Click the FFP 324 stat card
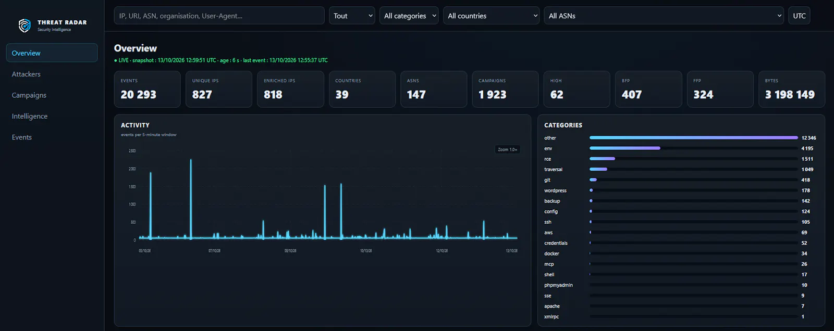The width and height of the screenshot is (834, 331). pos(720,89)
